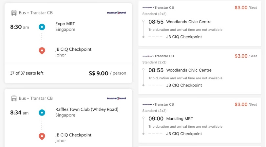
Task: Select the 8:34 am Raffles Town Club trip
Action: (68, 118)
